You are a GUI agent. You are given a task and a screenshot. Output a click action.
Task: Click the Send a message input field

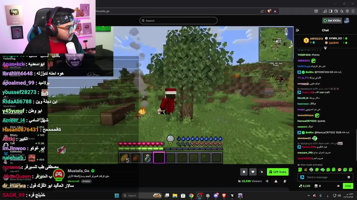325,177
